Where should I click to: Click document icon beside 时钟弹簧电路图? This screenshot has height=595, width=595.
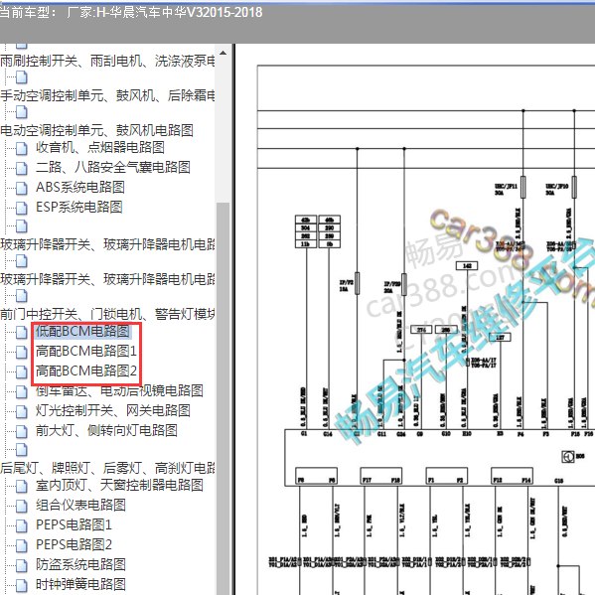(22, 584)
